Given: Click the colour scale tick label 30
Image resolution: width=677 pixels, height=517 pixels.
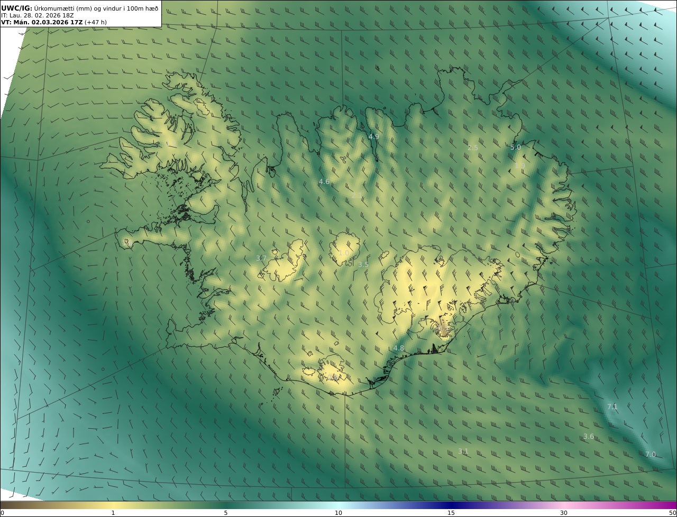Looking at the screenshot, I should [x=564, y=513].
